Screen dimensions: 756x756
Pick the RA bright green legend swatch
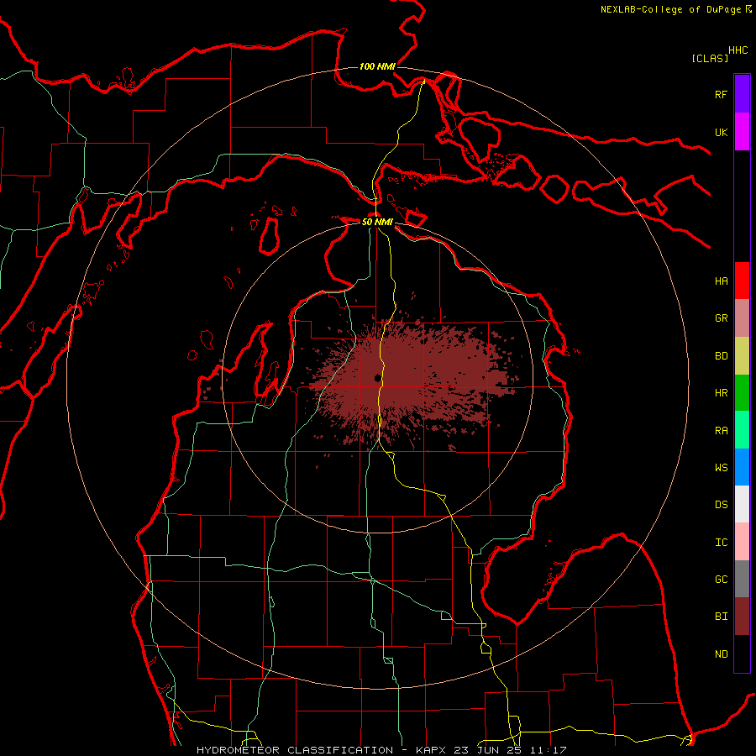coord(742,430)
